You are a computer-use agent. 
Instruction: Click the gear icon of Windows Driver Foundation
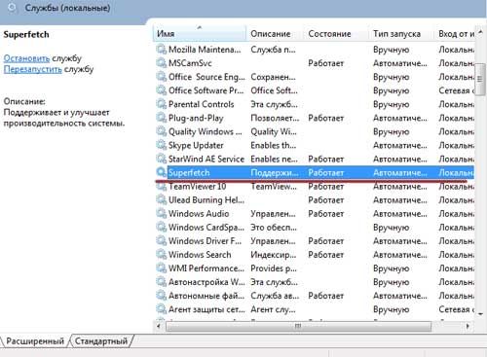tap(162, 241)
